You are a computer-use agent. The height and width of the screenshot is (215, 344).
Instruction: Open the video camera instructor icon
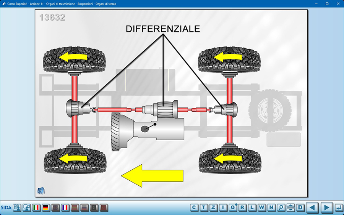27,208
